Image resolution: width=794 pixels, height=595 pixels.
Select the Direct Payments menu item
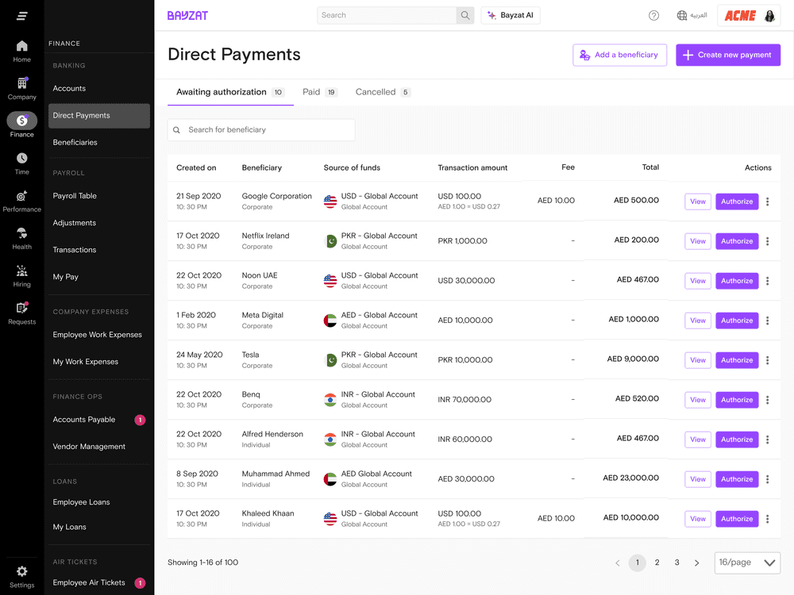pyautogui.click(x=99, y=116)
